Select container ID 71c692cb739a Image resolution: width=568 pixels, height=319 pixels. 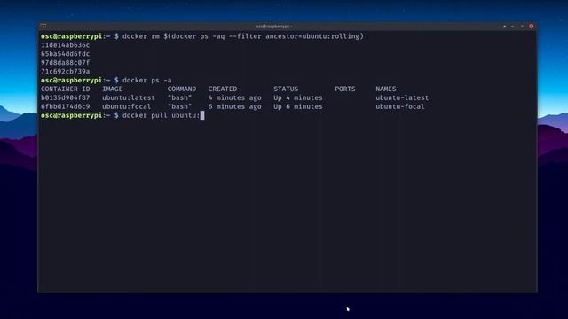pyautogui.click(x=65, y=71)
